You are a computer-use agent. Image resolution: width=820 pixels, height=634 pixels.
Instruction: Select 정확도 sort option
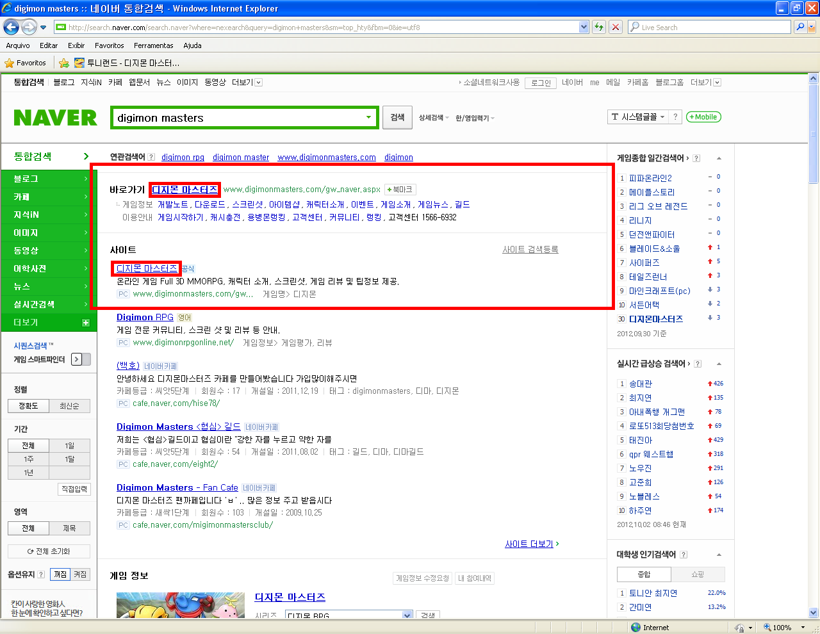point(28,406)
